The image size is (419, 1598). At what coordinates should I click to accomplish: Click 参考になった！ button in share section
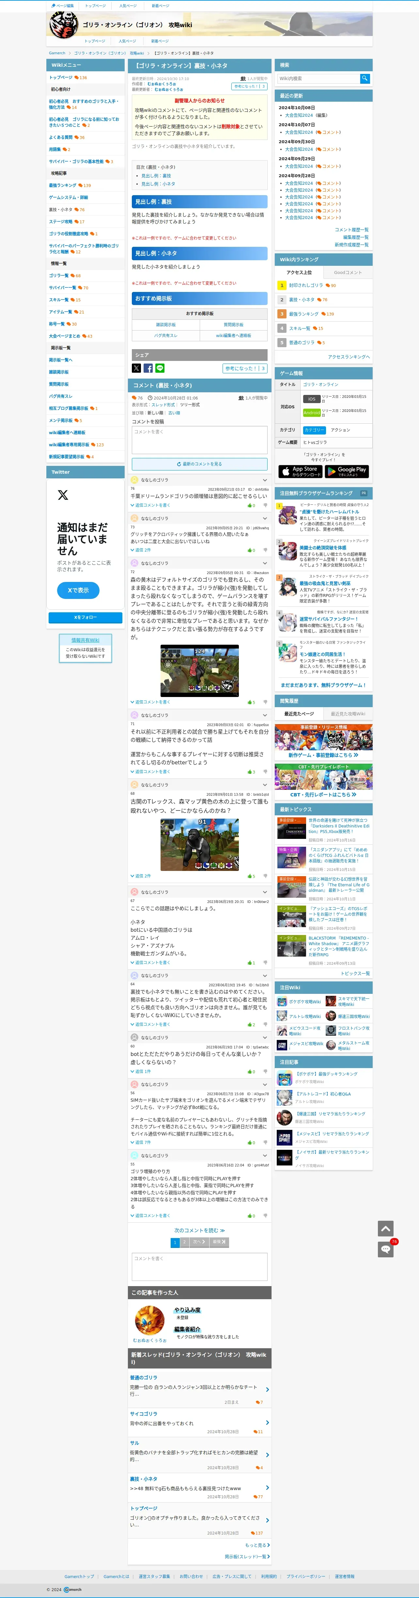(x=245, y=368)
